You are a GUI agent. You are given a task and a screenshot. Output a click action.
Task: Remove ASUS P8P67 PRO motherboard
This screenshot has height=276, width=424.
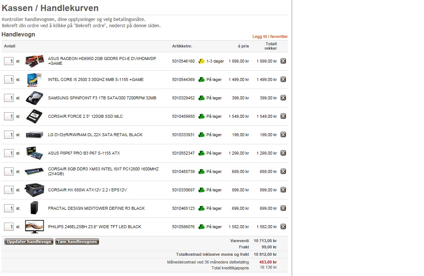tap(283, 153)
